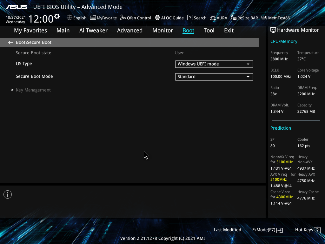Open the Secure Boot Mode dropdown

pyautogui.click(x=214, y=77)
